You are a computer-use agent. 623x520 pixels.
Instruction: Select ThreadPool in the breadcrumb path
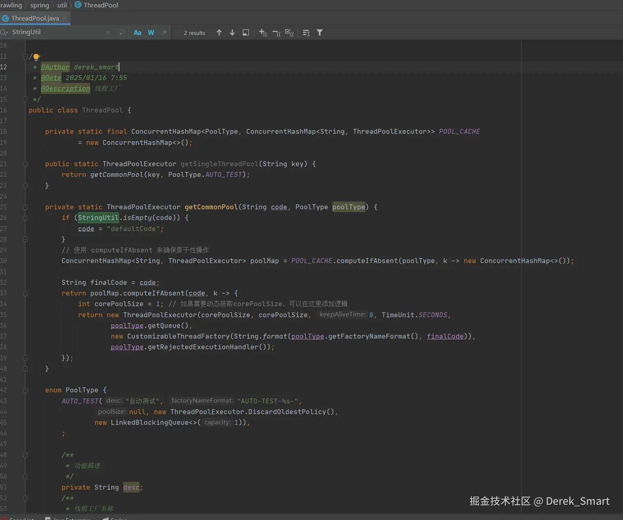(101, 5)
